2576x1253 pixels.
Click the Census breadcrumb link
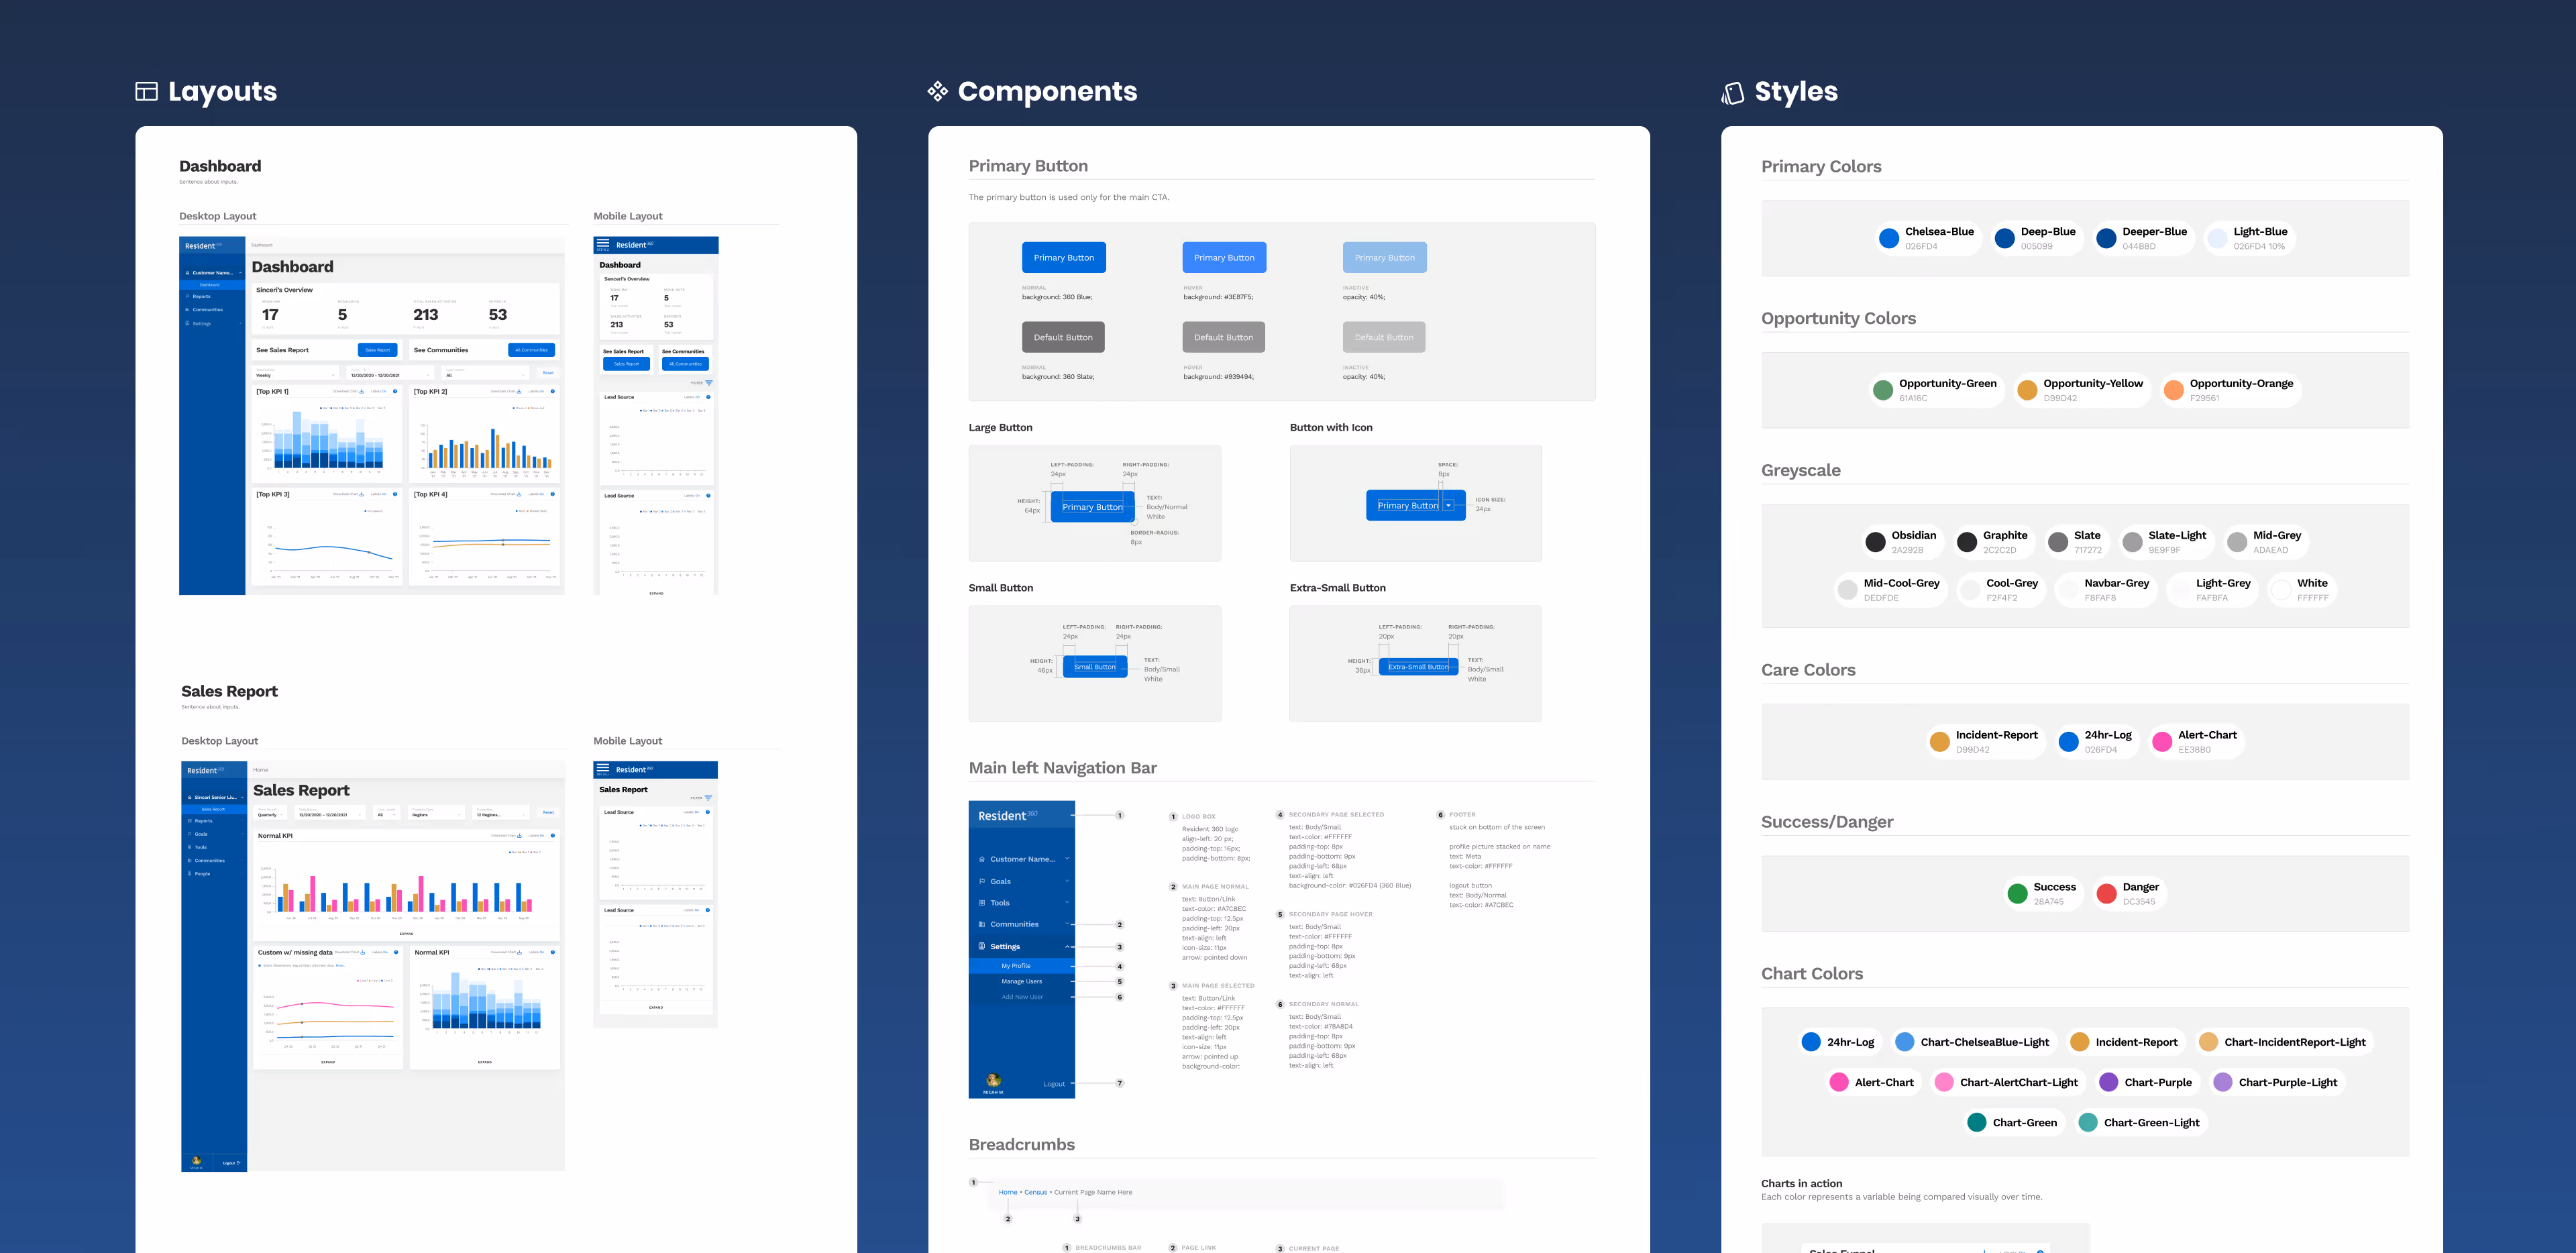click(x=1035, y=1192)
